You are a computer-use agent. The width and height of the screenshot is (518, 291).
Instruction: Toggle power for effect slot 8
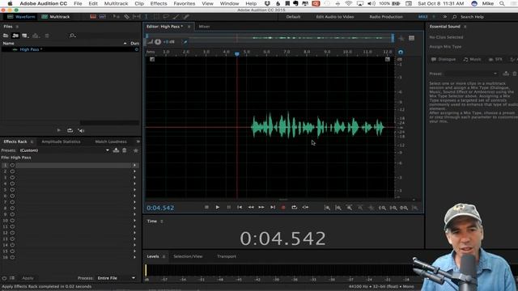(x=12, y=209)
